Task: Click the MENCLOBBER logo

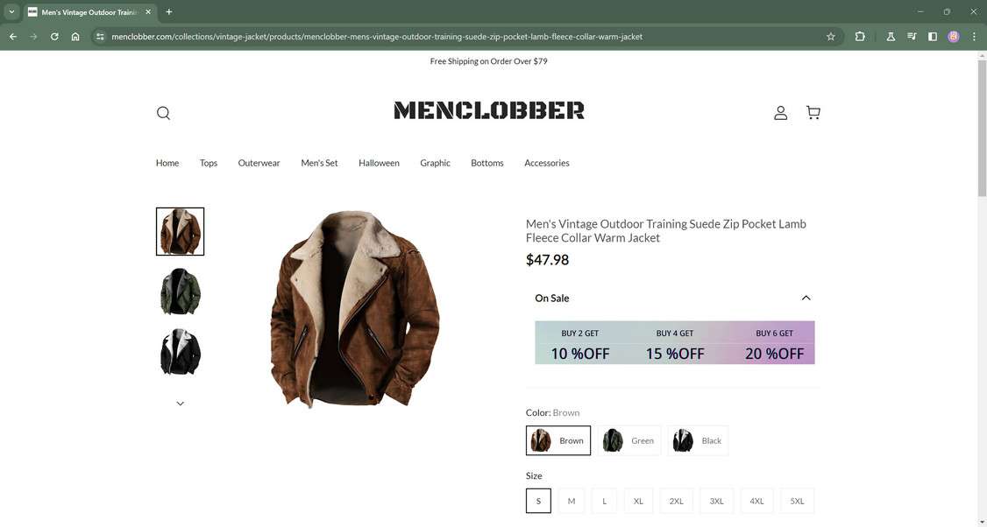Action: (488, 110)
